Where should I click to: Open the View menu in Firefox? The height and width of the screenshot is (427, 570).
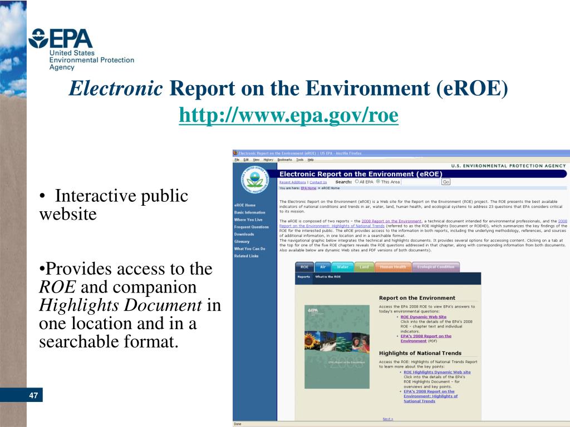(256, 160)
